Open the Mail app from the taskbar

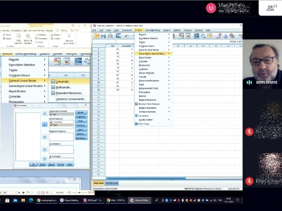click(15, 200)
